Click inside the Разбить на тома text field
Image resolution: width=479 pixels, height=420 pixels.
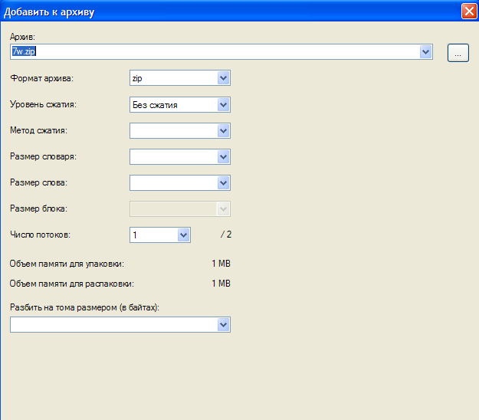(x=113, y=325)
